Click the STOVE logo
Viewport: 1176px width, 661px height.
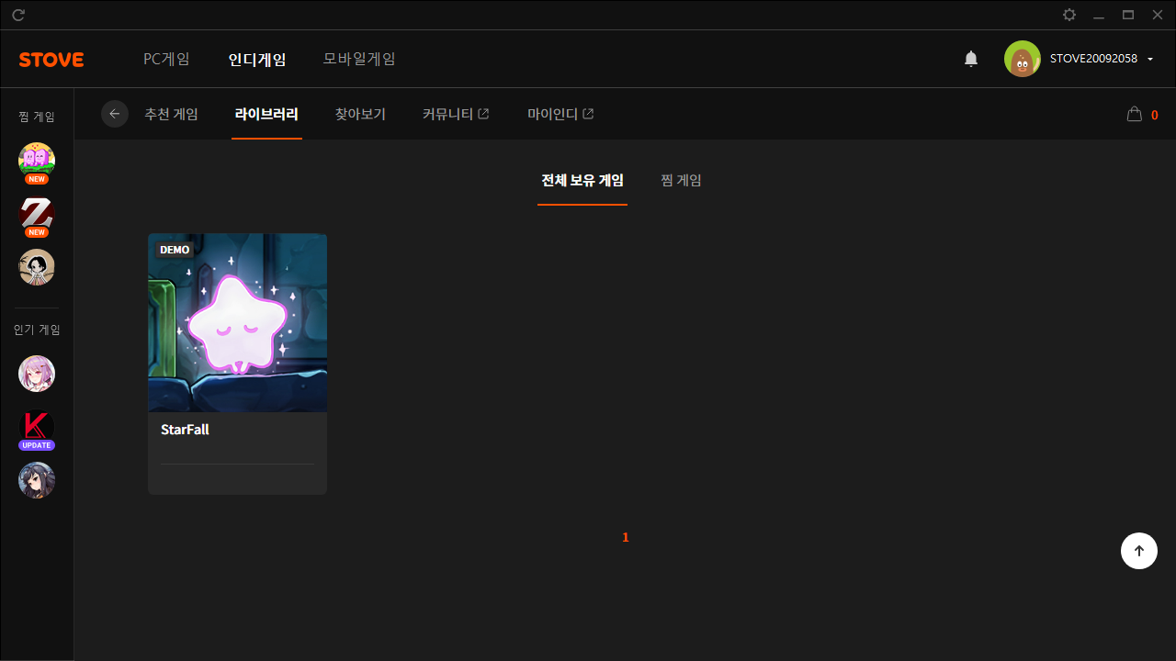point(51,60)
